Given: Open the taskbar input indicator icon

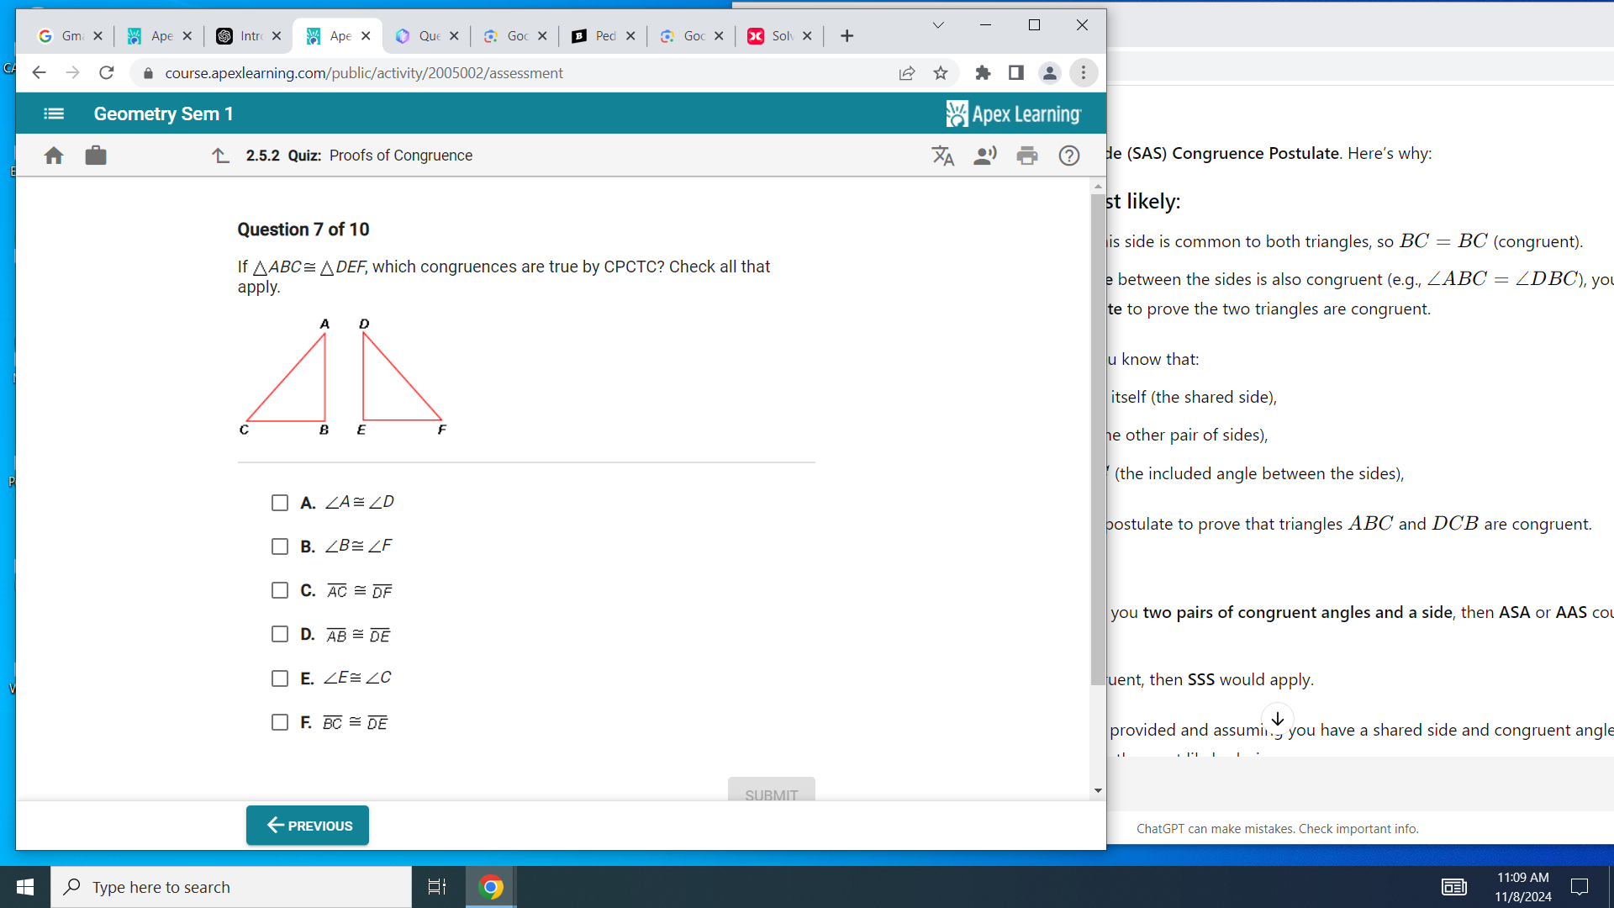Looking at the screenshot, I should pyautogui.click(x=1454, y=887).
